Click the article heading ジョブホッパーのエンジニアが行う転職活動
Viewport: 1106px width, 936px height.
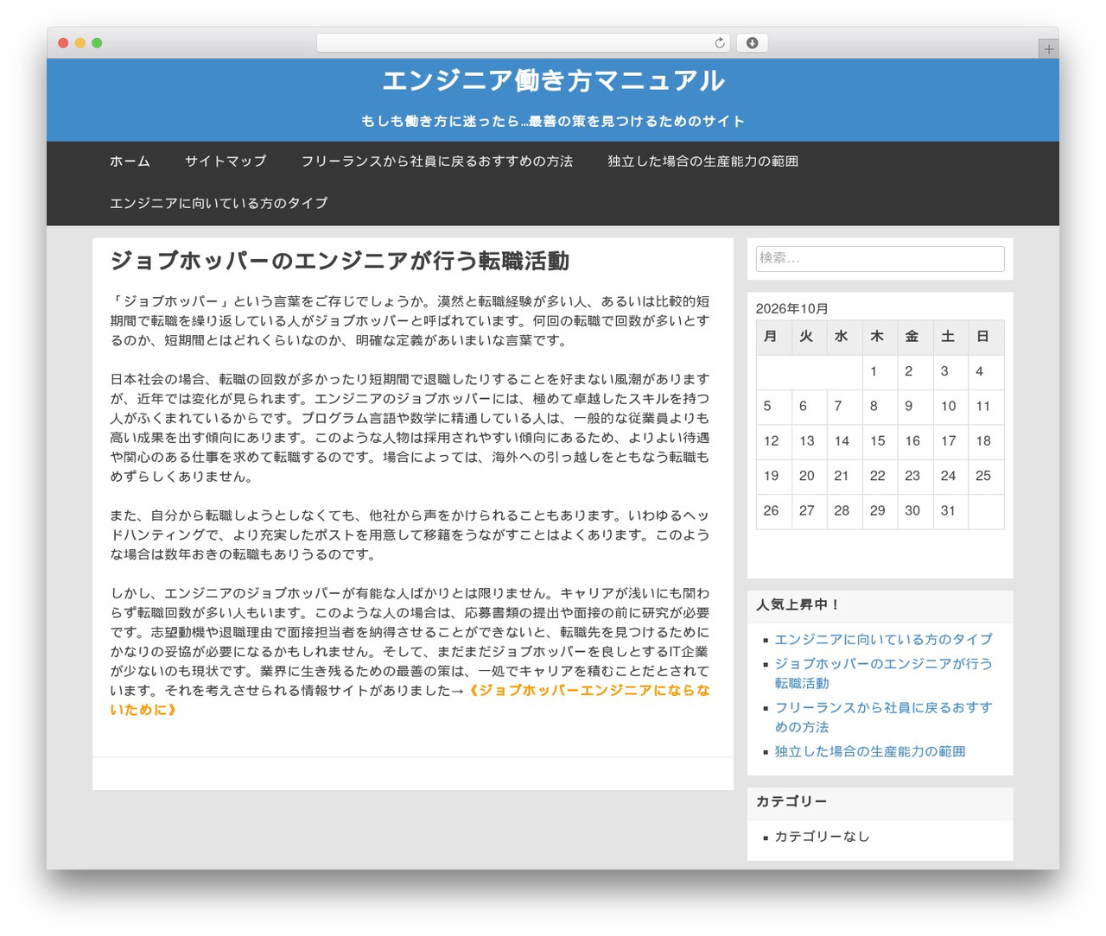(340, 262)
